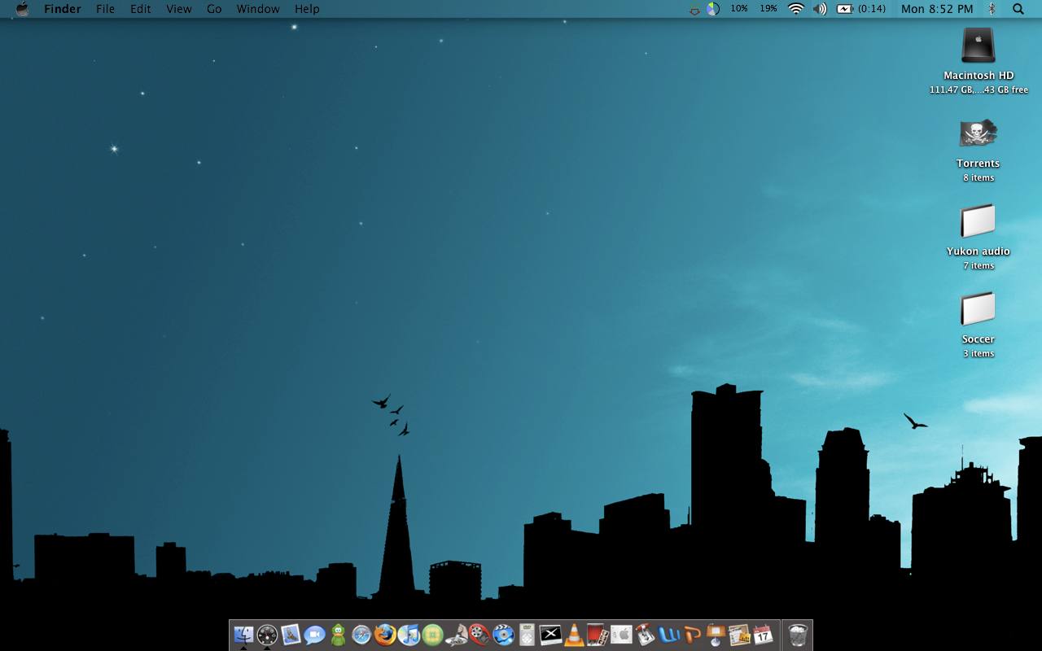The width and height of the screenshot is (1042, 651).
Task: Launch Photo Booth from the Dock
Action: (x=598, y=635)
